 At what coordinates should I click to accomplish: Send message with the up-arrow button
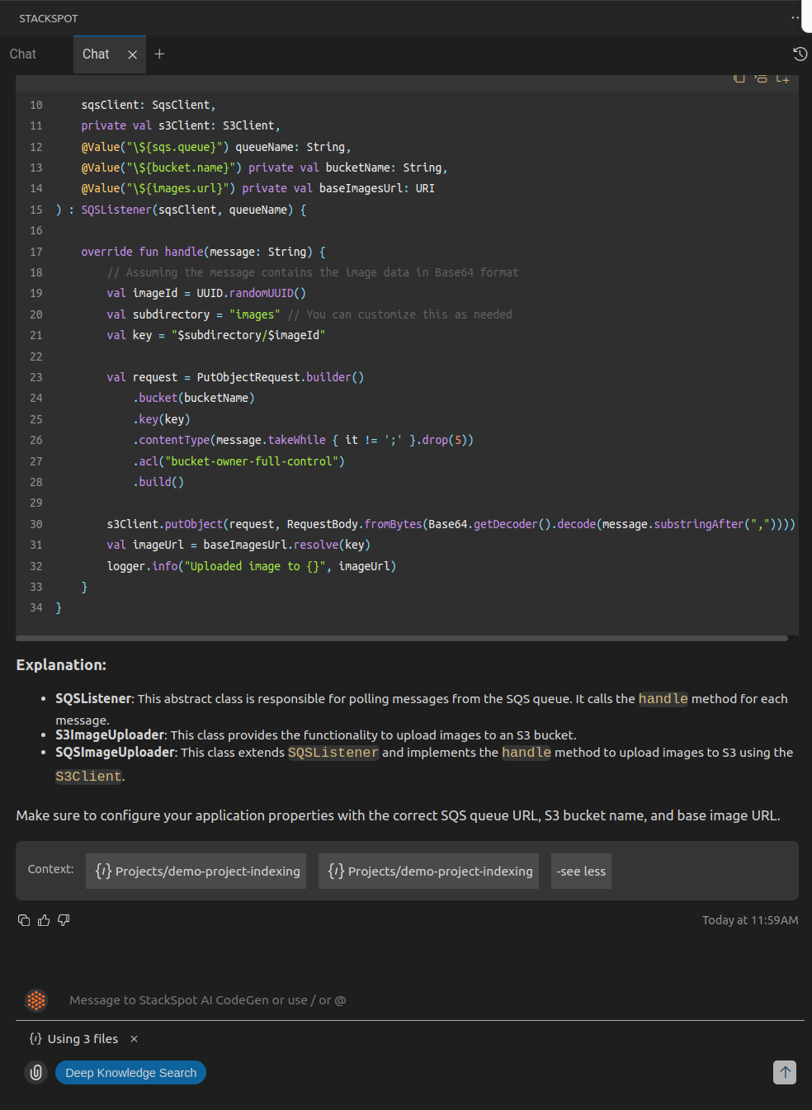pyautogui.click(x=784, y=1073)
